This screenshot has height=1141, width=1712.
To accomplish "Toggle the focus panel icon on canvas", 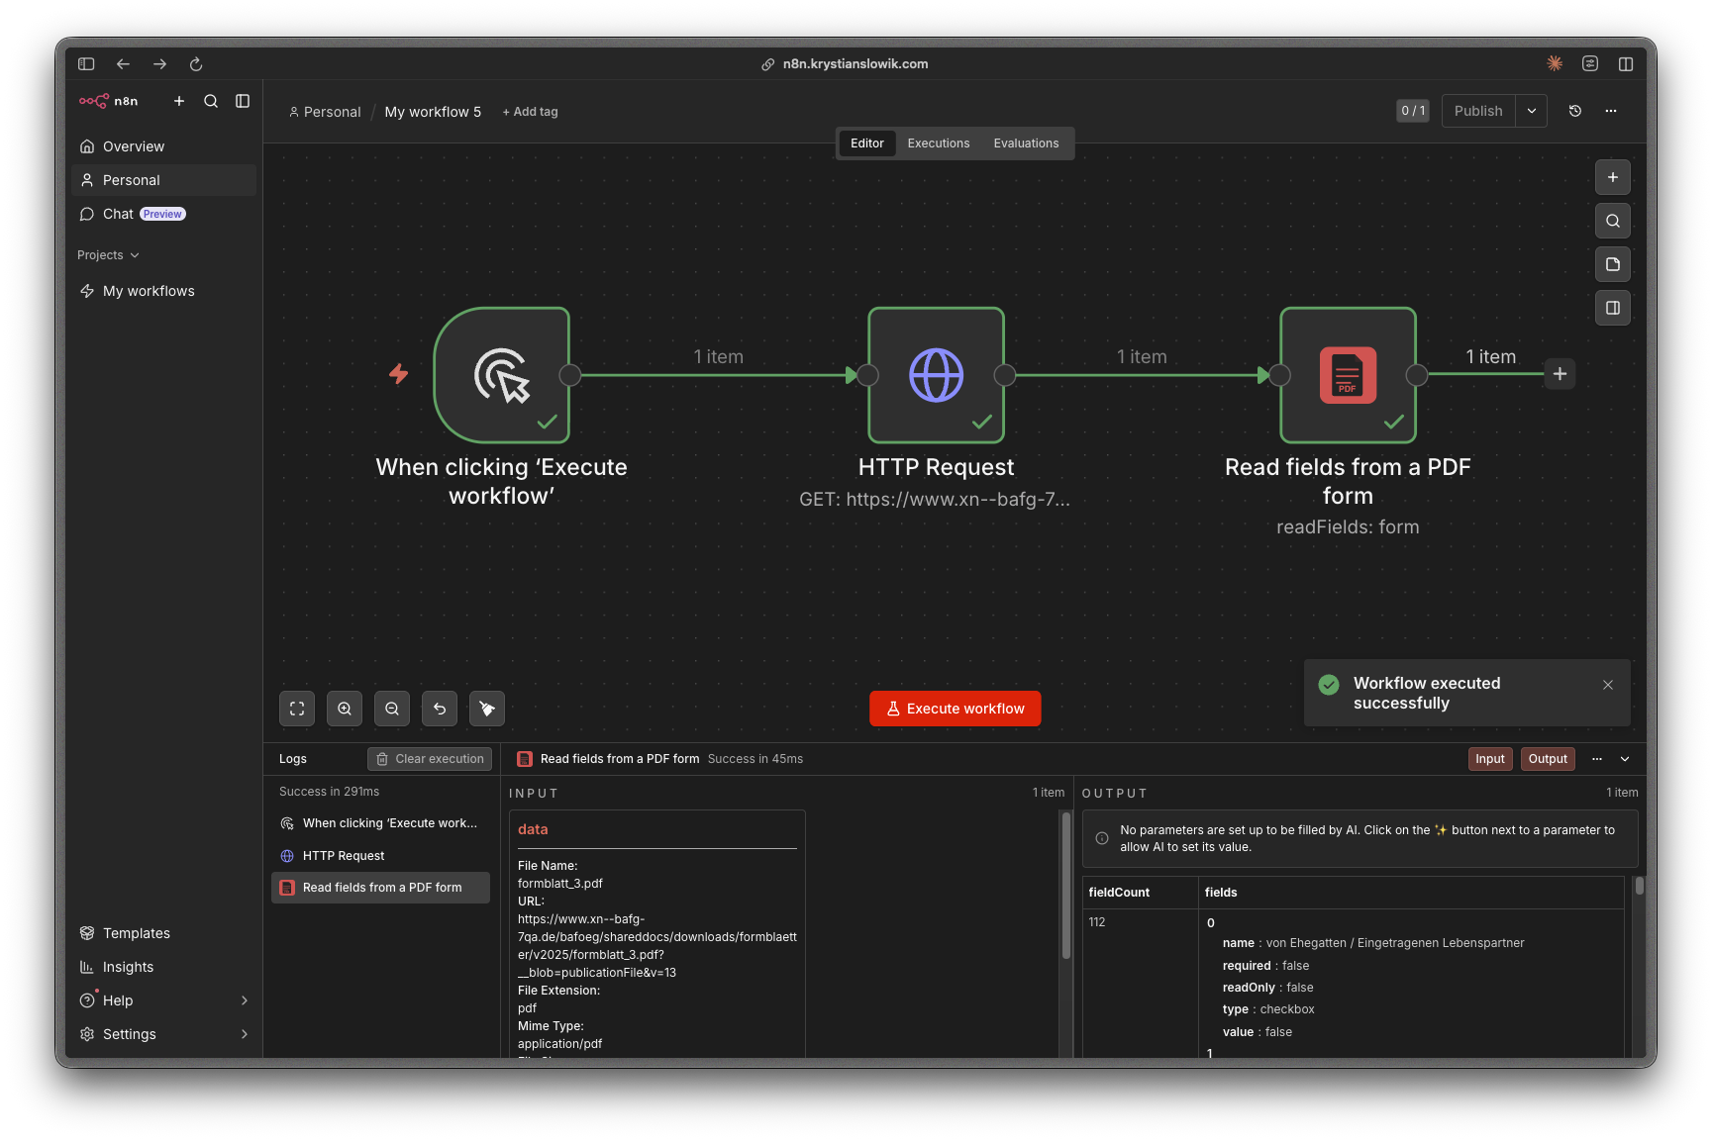I will pos(1613,308).
